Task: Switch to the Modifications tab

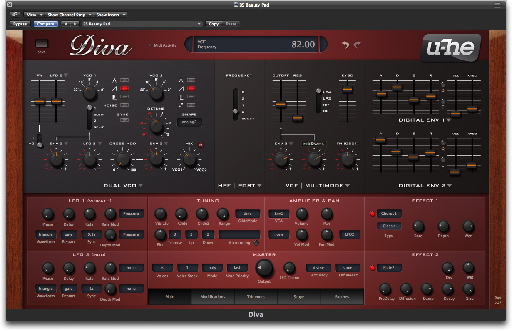Action: pyautogui.click(x=213, y=297)
